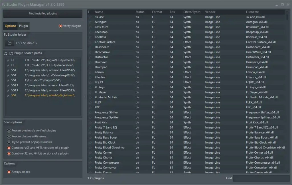Click the Find installed plugins button
Screen dimensions: 292x185
43,14
